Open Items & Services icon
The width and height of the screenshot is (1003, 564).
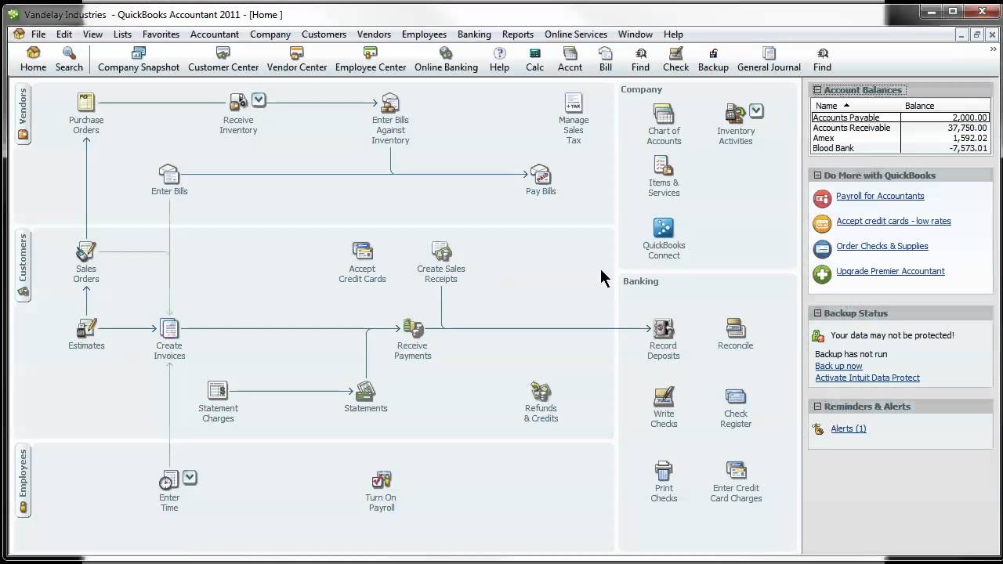(664, 165)
